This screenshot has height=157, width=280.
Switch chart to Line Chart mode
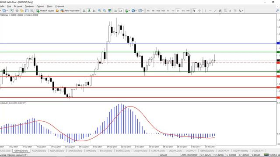click(x=94, y=10)
